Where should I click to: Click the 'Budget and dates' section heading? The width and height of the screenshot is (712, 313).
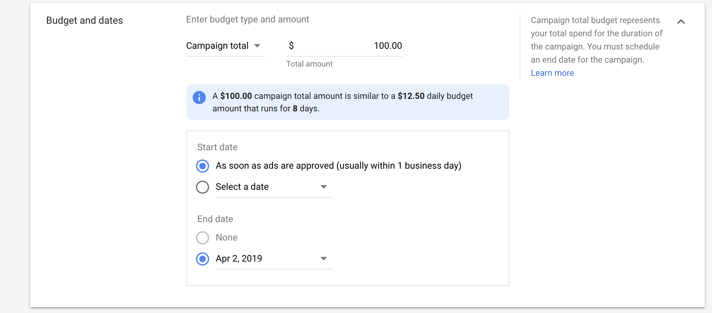pyautogui.click(x=84, y=20)
